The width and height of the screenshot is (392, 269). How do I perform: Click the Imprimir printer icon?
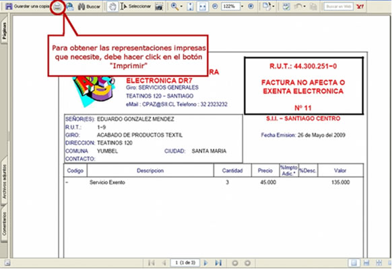[x=58, y=7]
